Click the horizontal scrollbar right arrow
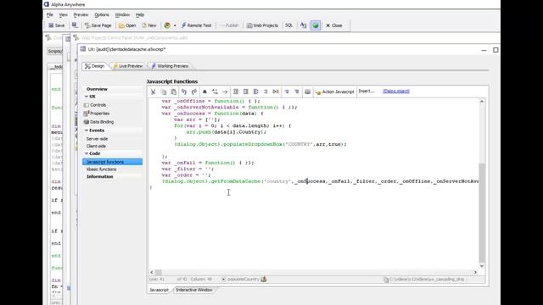The width and height of the screenshot is (543, 305). click(x=475, y=273)
